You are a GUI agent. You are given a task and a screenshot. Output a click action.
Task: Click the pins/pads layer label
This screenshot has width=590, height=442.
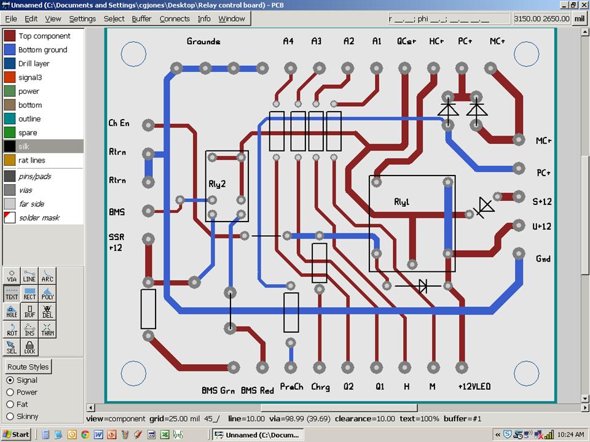pos(34,176)
